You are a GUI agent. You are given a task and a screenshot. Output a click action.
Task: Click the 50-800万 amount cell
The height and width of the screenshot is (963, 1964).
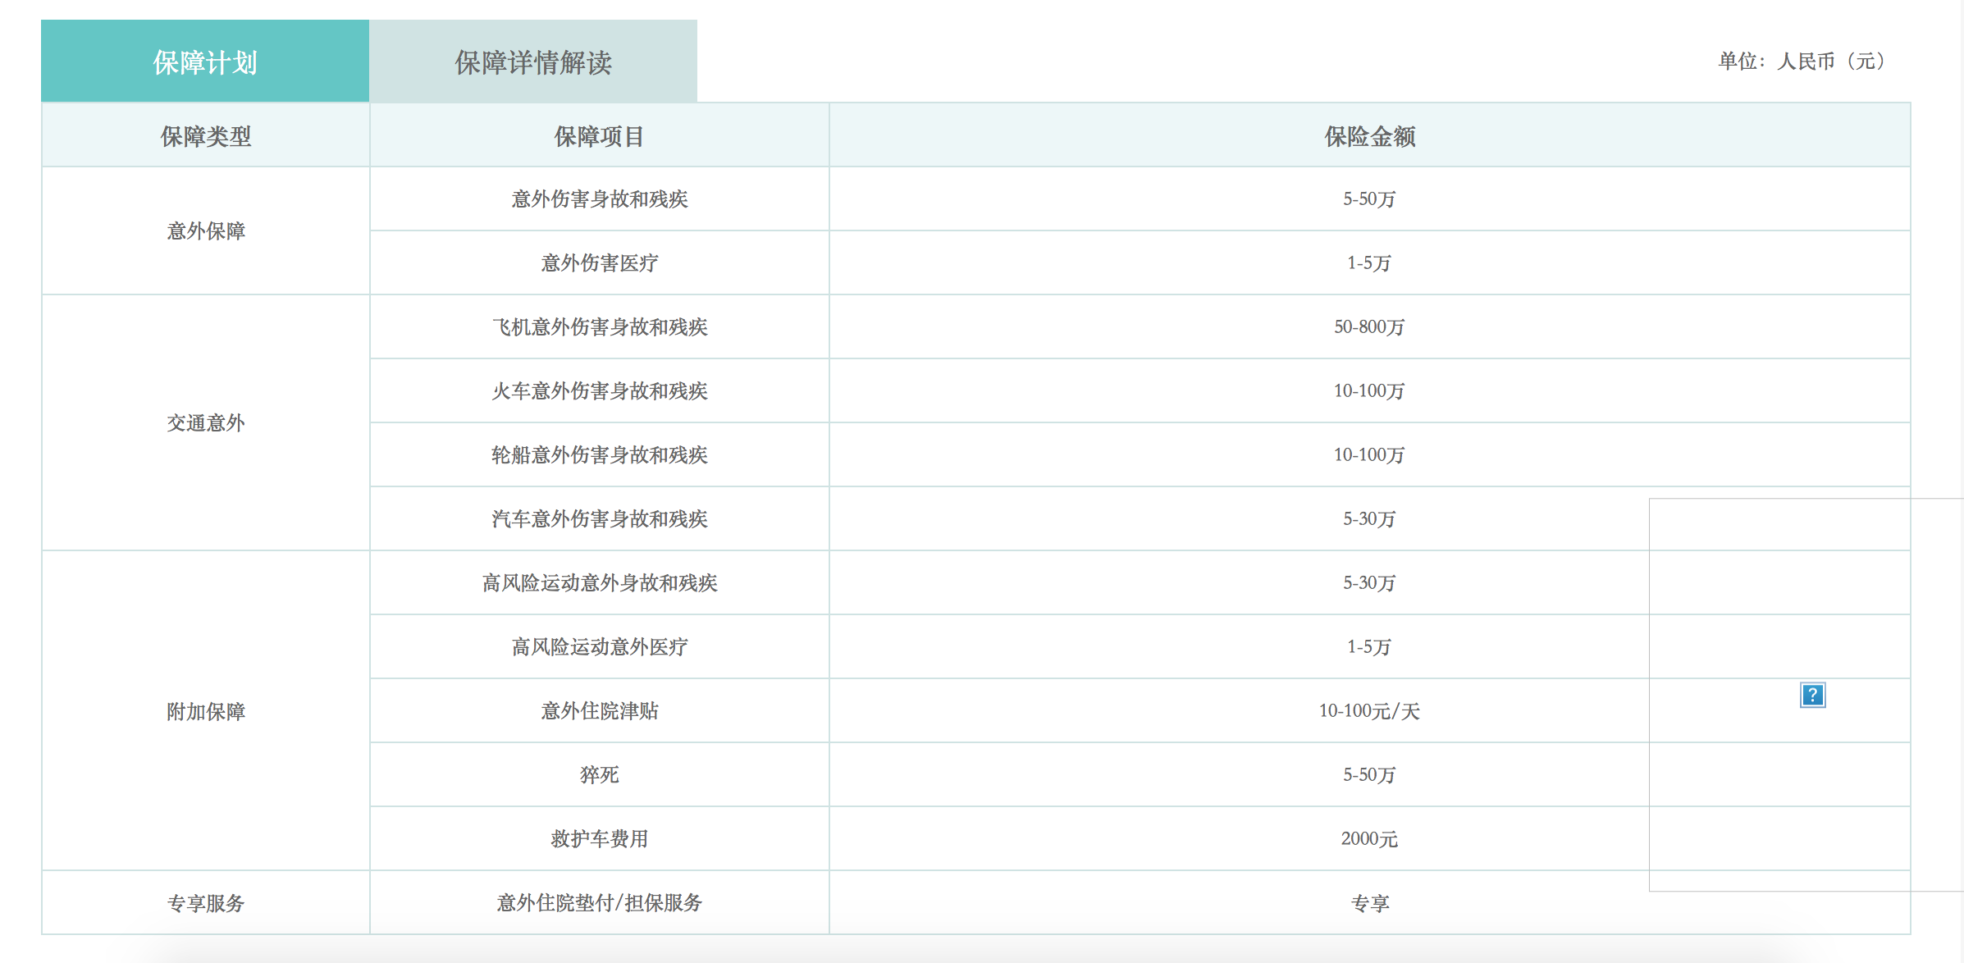tap(1369, 327)
